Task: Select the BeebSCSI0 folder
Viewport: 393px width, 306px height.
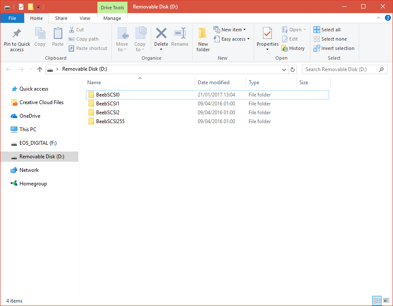Action: tap(207, 95)
